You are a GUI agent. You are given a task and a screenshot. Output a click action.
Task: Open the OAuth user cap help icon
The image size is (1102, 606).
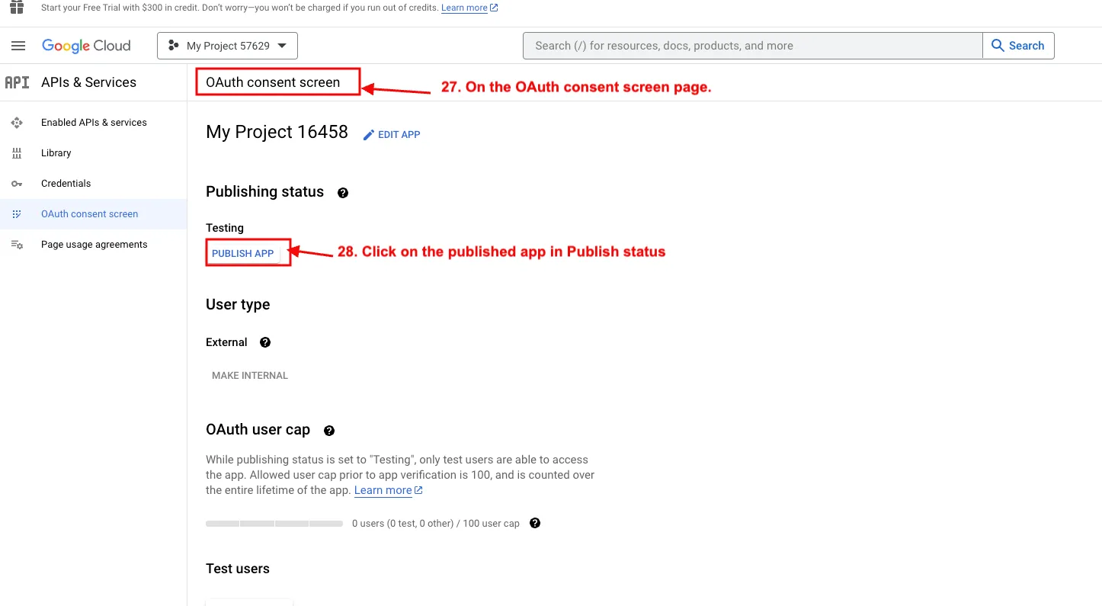[329, 431]
